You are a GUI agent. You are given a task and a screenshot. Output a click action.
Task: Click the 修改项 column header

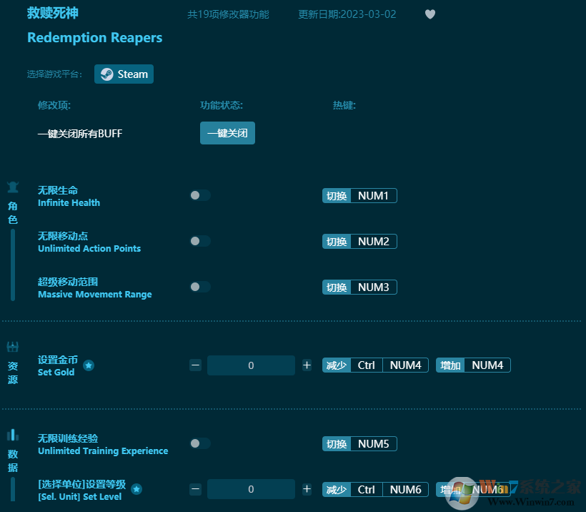pyautogui.click(x=54, y=105)
